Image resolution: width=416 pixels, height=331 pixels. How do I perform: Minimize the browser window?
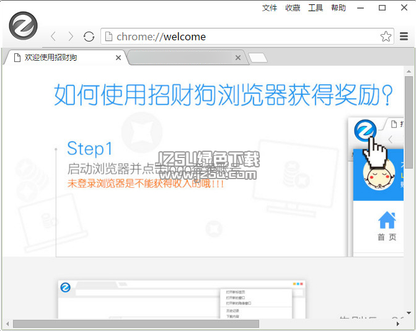pos(360,8)
